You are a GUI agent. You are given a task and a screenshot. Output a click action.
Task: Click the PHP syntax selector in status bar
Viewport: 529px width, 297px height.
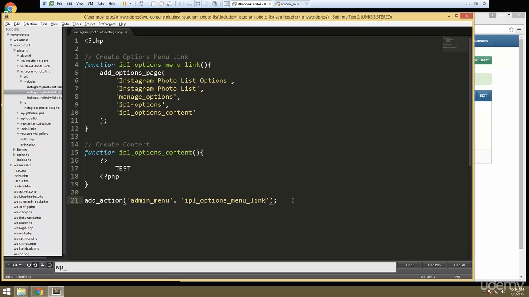[x=458, y=277]
